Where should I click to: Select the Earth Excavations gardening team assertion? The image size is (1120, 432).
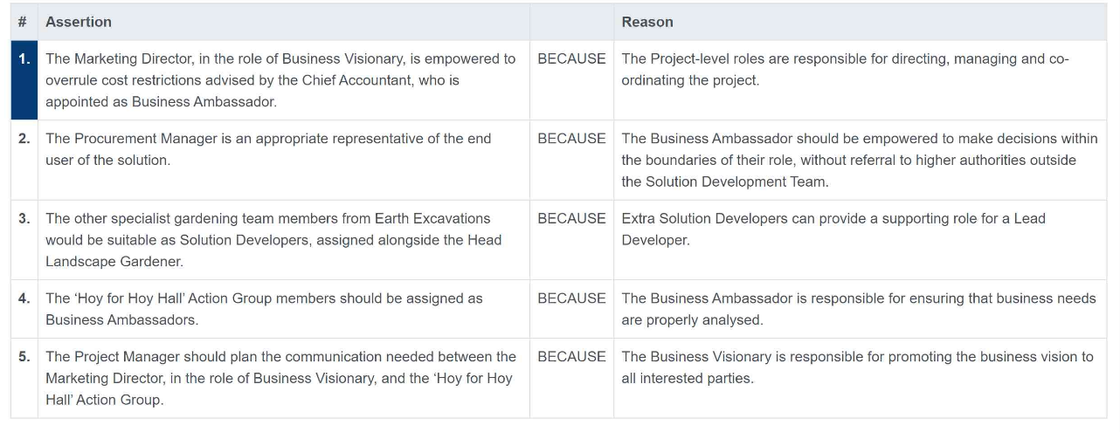[273, 240]
